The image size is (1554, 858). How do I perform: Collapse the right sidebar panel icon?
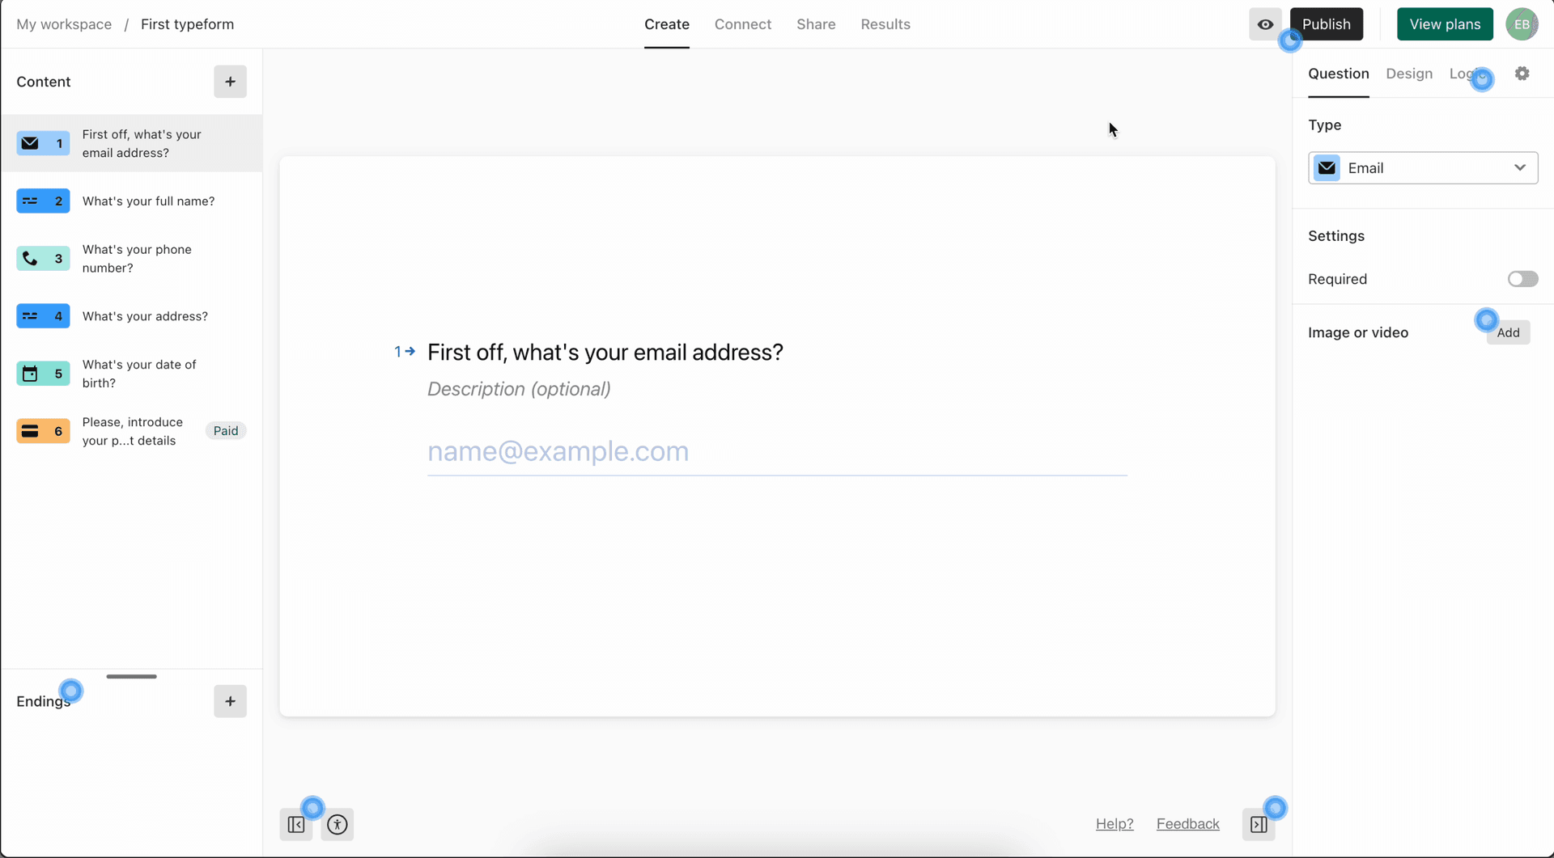point(1259,824)
